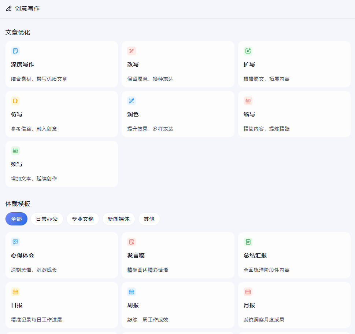The height and width of the screenshot is (334, 355).
Task: Click the 总结汇报 green notebook icon
Action: 248,242
